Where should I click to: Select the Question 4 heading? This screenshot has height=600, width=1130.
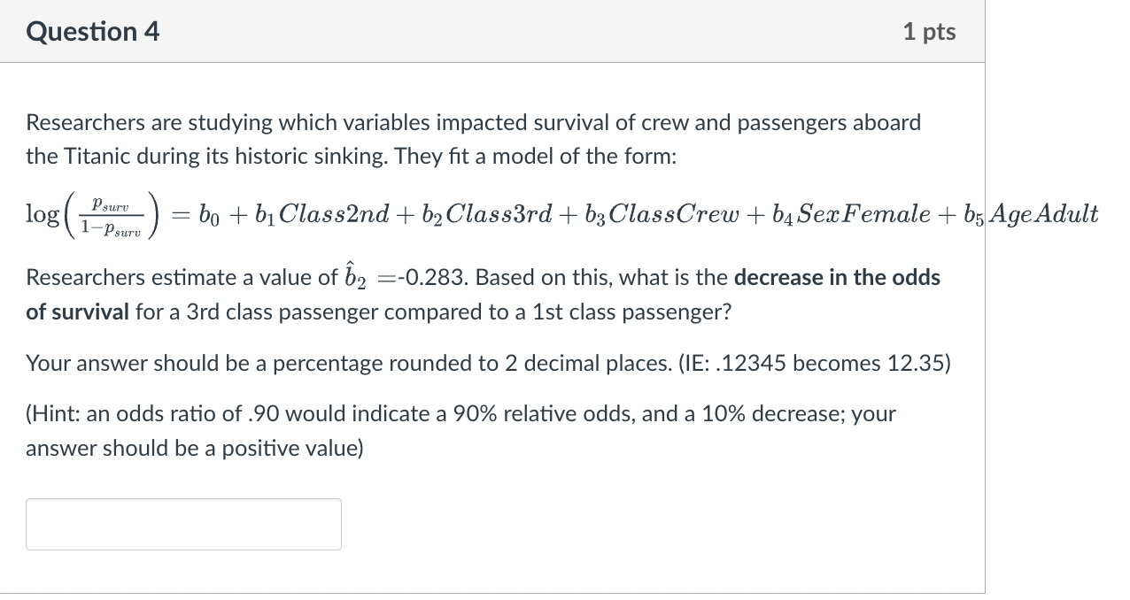pos(93,32)
